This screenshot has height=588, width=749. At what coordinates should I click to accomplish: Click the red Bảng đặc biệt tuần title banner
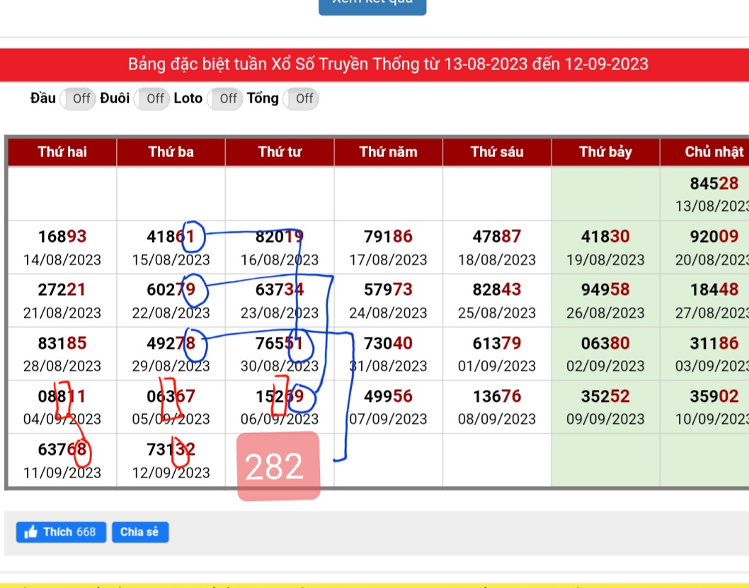coord(374,64)
